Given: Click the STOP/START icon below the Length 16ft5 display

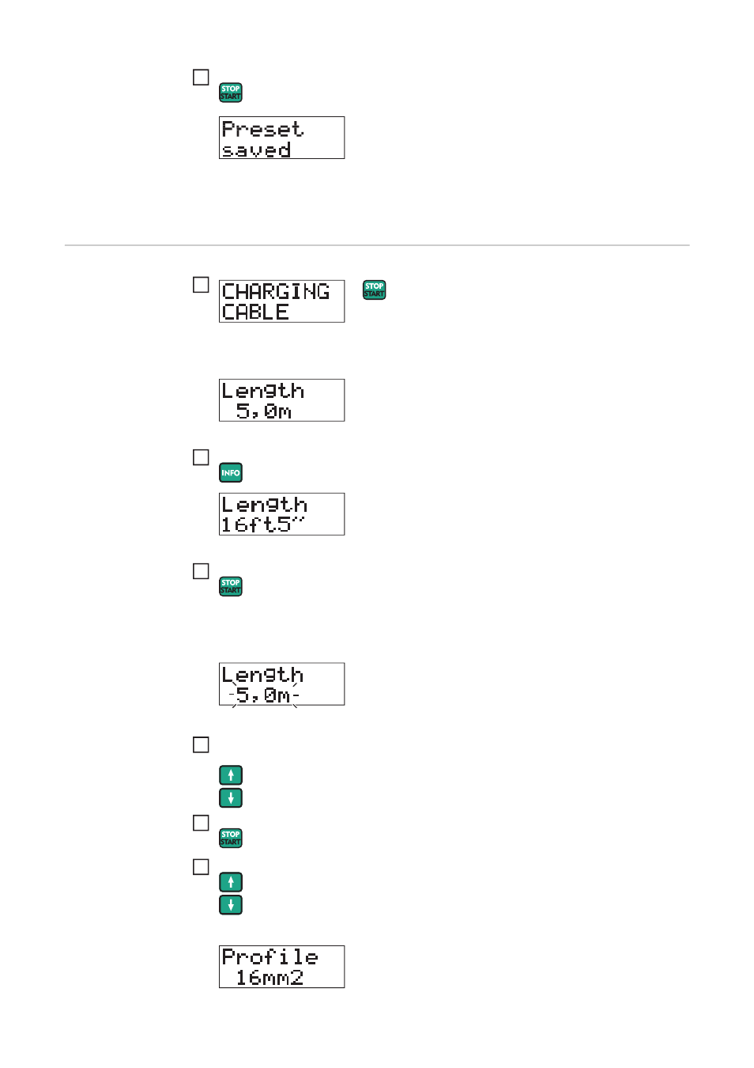Looking at the screenshot, I should pos(231,586).
